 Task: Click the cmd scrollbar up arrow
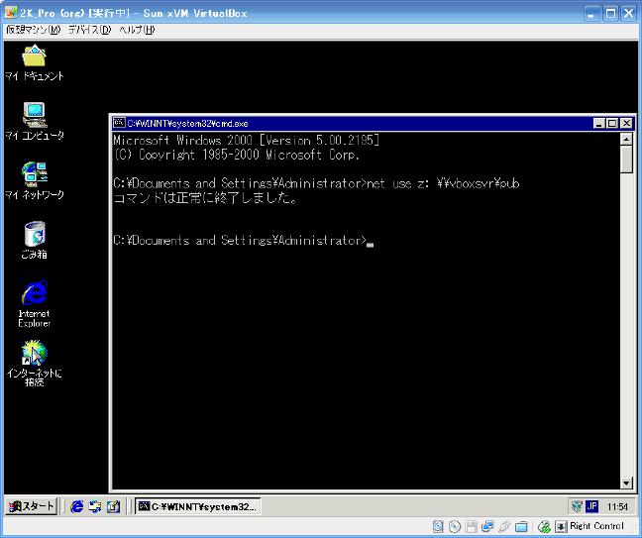[x=626, y=140]
